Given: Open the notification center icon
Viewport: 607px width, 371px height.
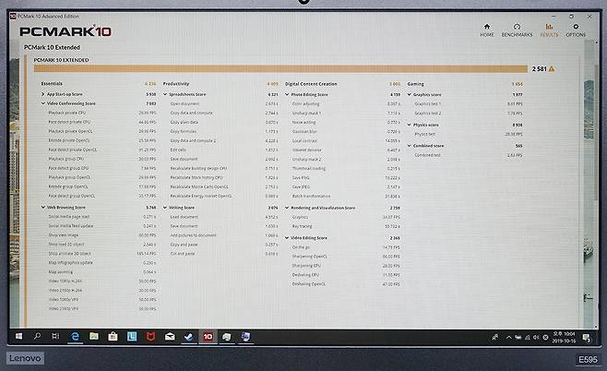Looking at the screenshot, I should [587, 337].
